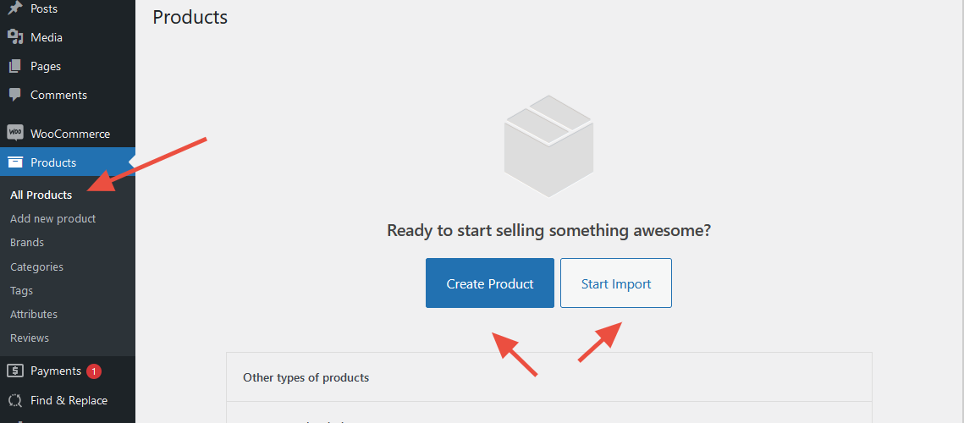Open the Brands submenu link
964x423 pixels.
pos(27,242)
